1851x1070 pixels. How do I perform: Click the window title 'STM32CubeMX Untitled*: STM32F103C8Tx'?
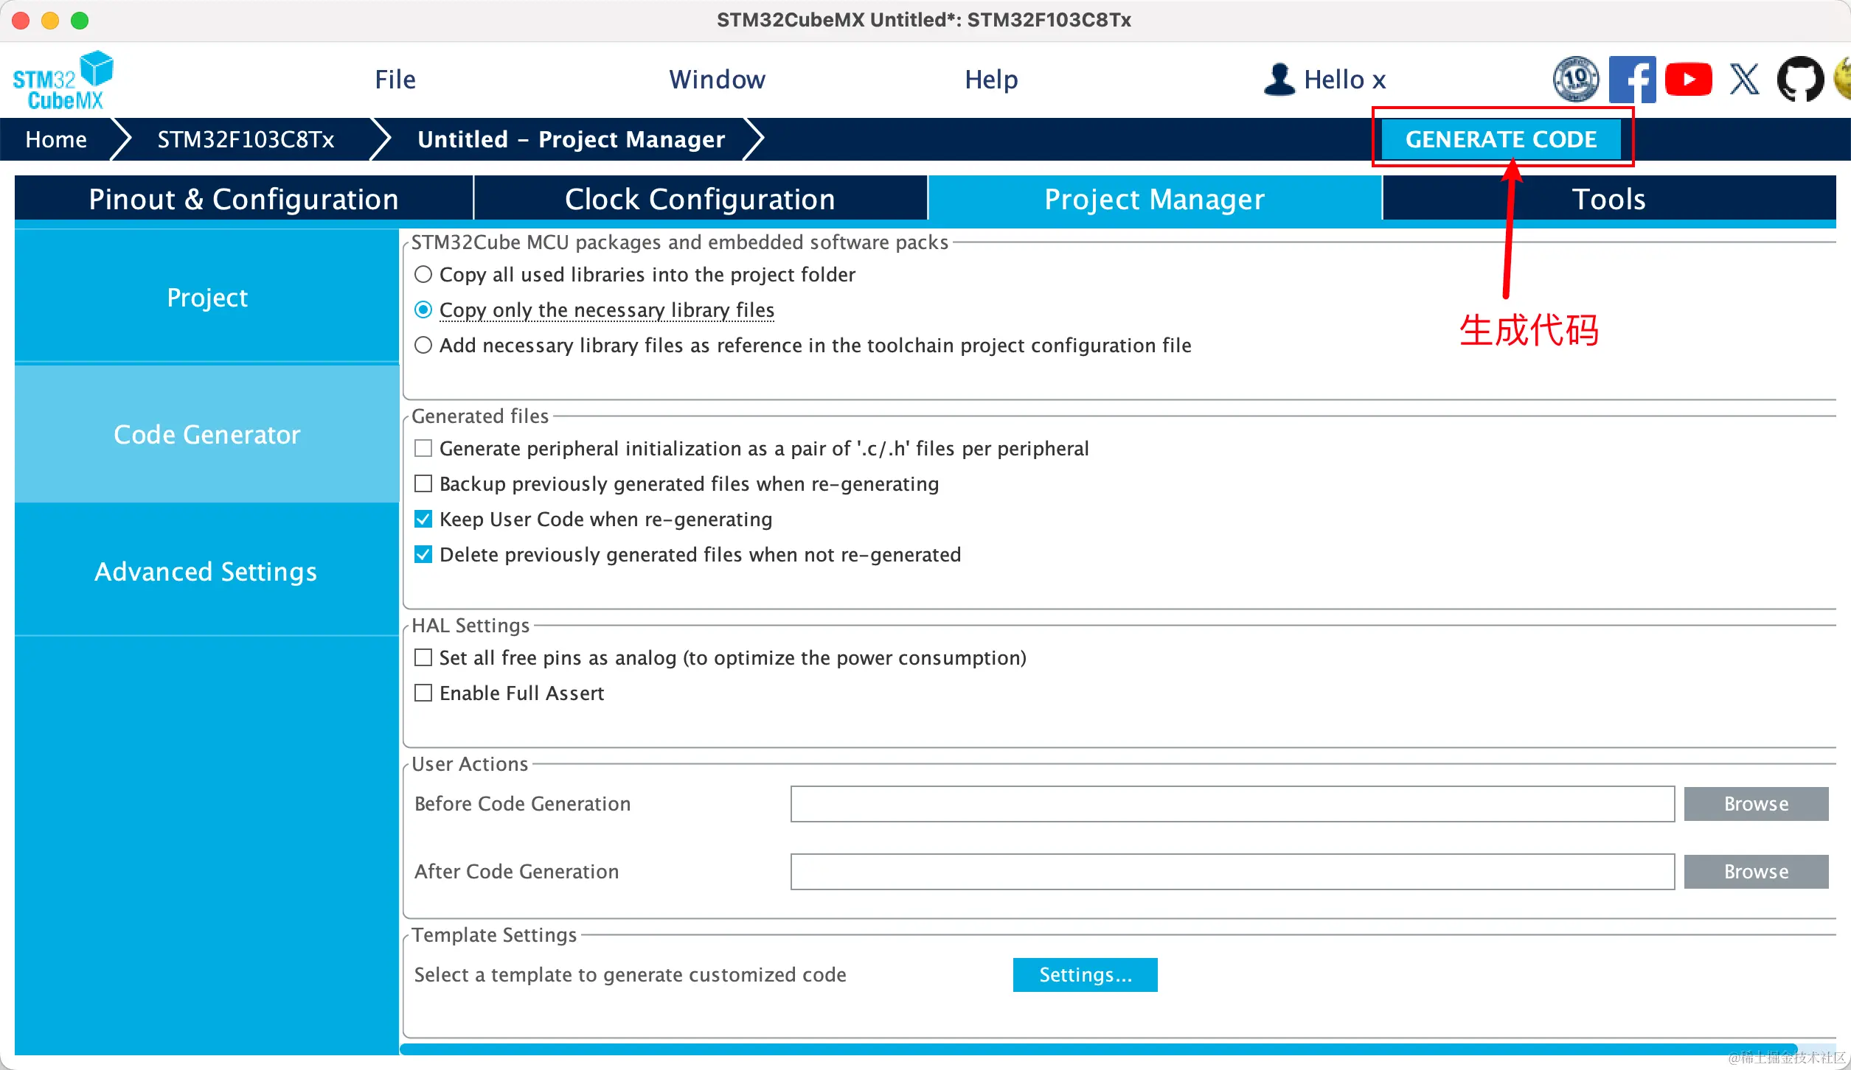point(924,20)
